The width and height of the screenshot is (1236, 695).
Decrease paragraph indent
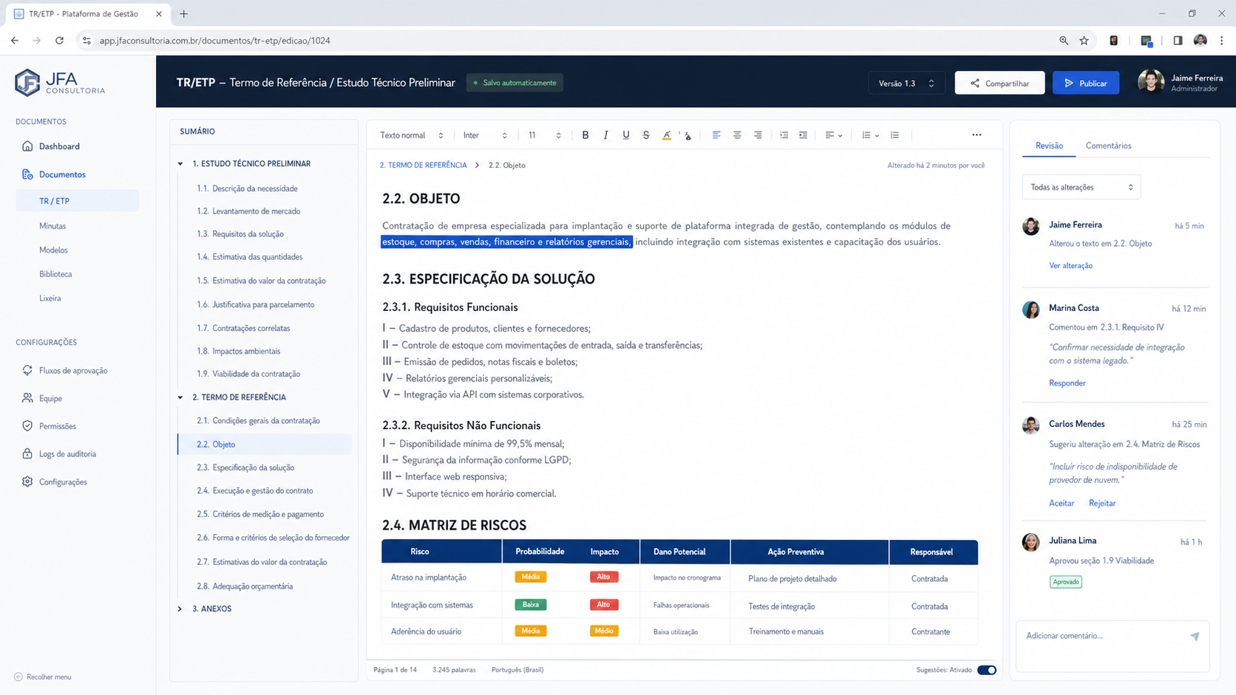(784, 135)
